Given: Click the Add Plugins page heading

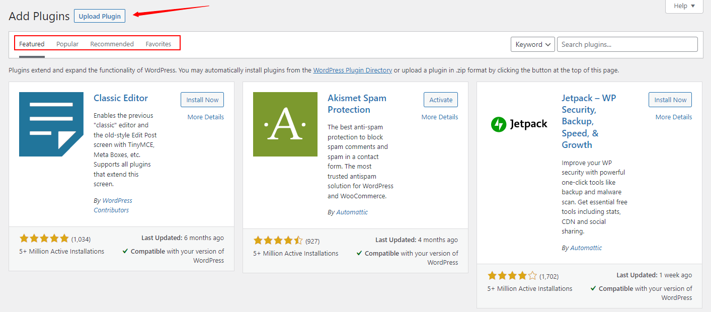Looking at the screenshot, I should [x=39, y=16].
